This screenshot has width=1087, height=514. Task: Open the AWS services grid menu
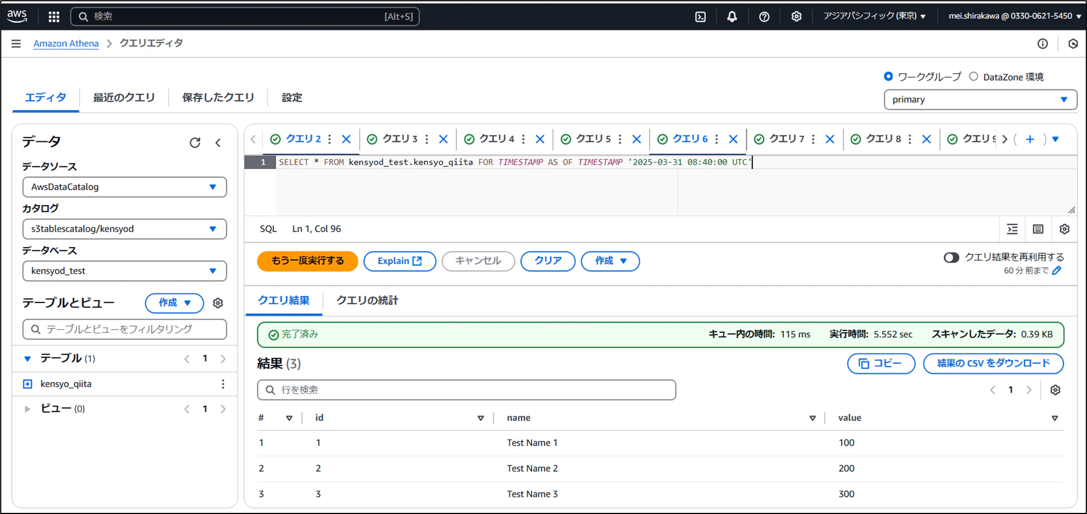(54, 17)
